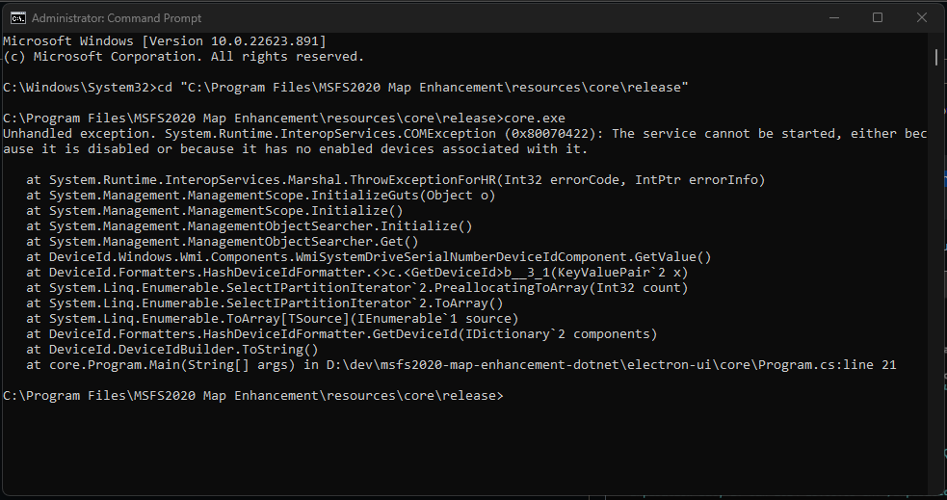Image resolution: width=947 pixels, height=500 pixels.
Task: Click the 'Enumerable.ToArray[TSource]' stack line
Action: coord(272,318)
